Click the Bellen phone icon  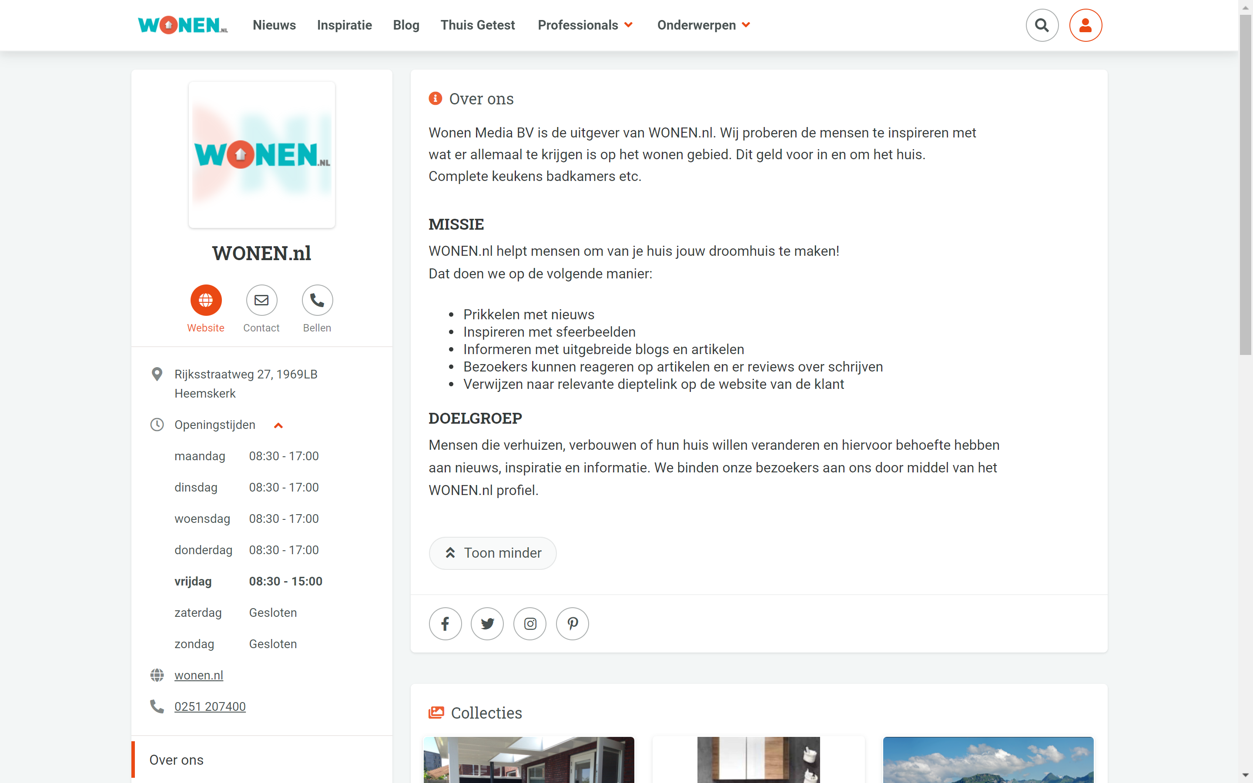point(317,300)
